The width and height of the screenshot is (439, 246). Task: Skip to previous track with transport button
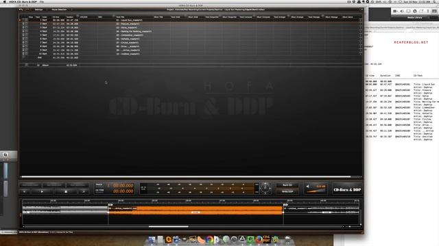pyautogui.click(x=25, y=191)
